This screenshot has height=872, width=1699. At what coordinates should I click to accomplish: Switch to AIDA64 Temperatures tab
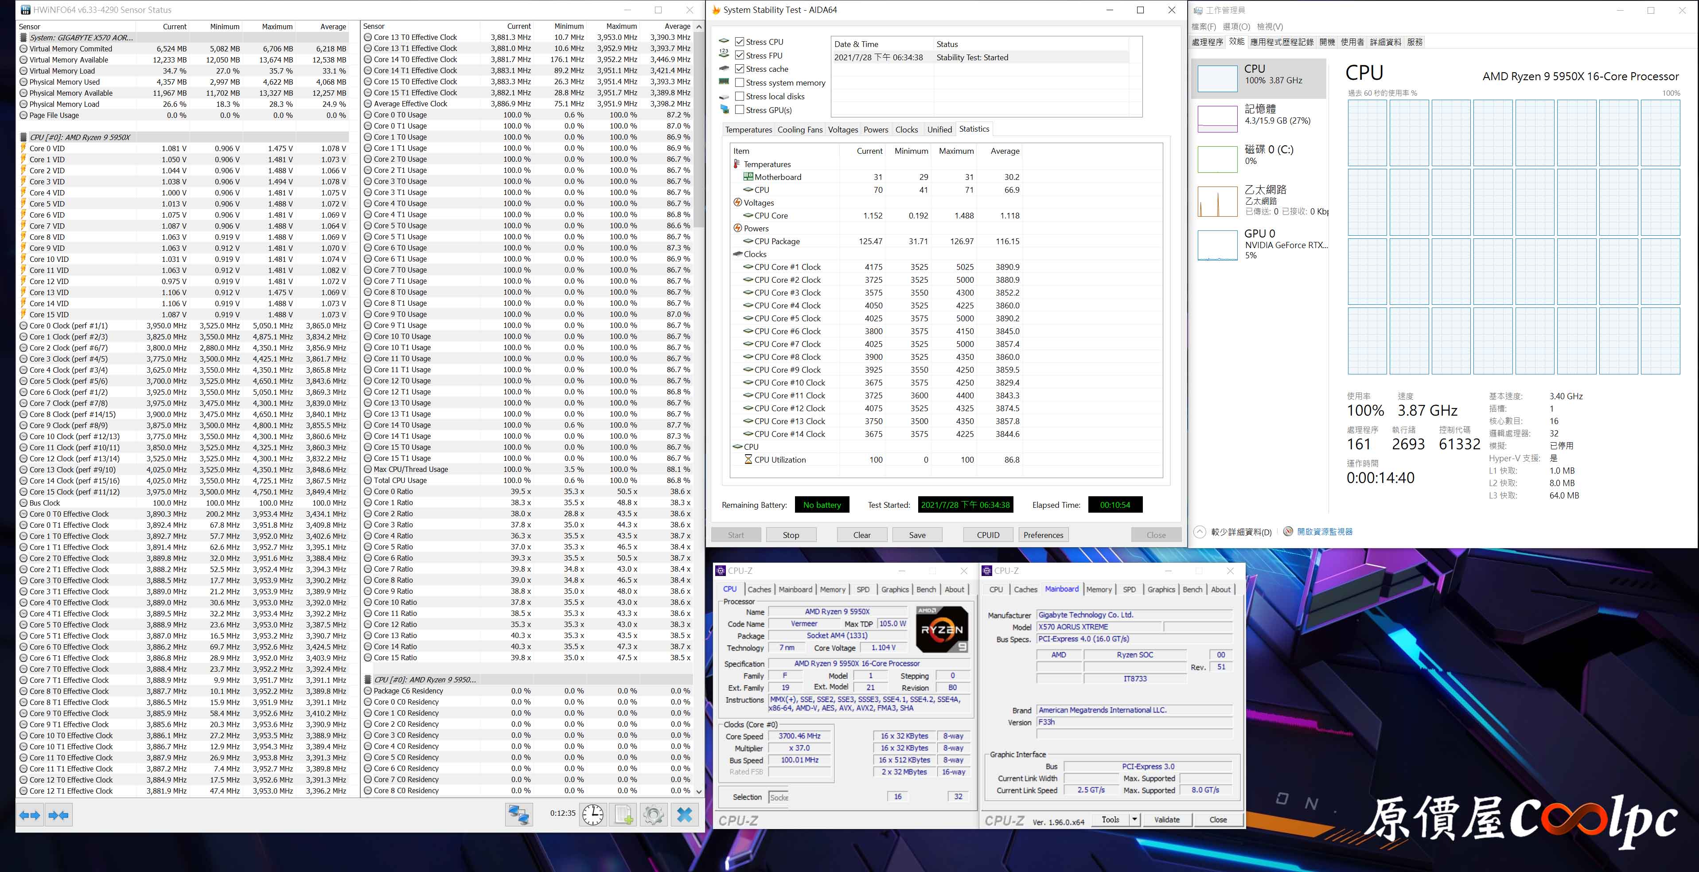pos(748,129)
